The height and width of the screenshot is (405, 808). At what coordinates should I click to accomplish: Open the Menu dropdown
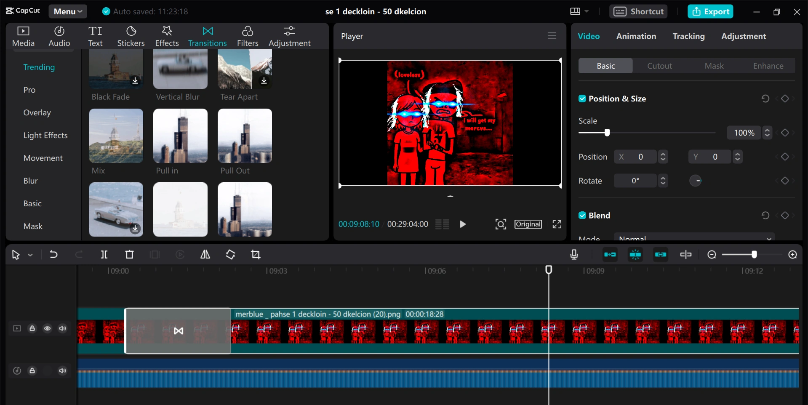[67, 11]
